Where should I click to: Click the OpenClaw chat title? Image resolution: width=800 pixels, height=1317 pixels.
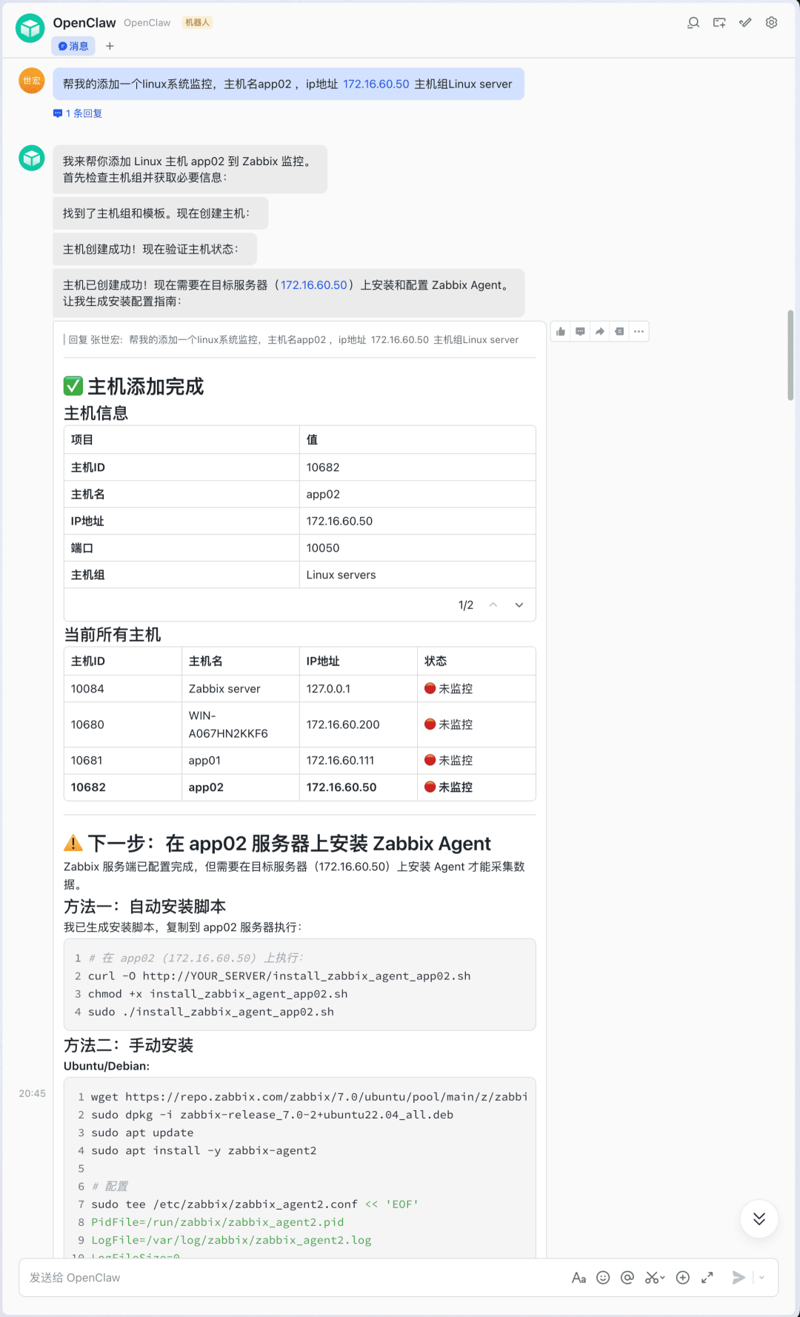point(84,23)
